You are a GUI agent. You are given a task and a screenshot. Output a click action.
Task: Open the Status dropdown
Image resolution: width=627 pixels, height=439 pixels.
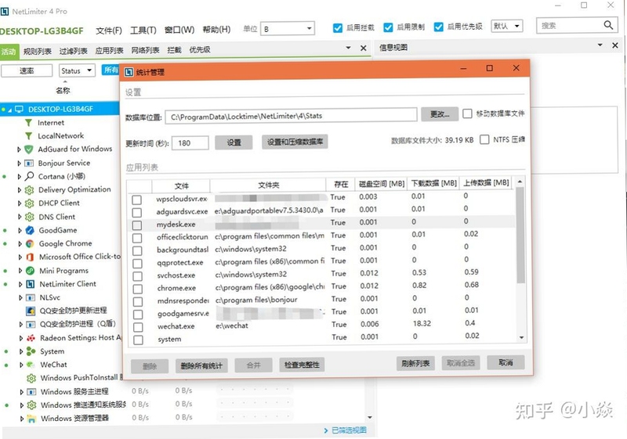coord(77,70)
